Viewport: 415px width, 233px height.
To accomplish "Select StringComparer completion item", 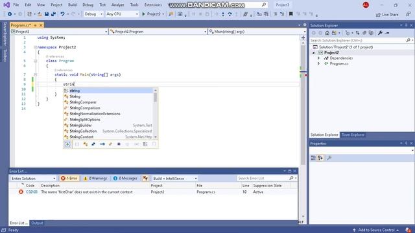I will (83, 102).
